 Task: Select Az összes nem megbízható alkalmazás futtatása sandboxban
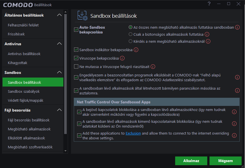[130, 27]
